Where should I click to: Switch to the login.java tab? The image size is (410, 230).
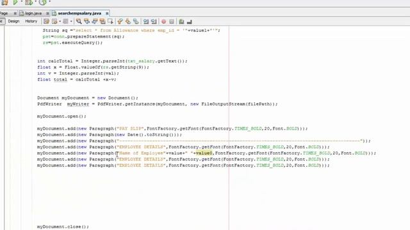(x=33, y=13)
